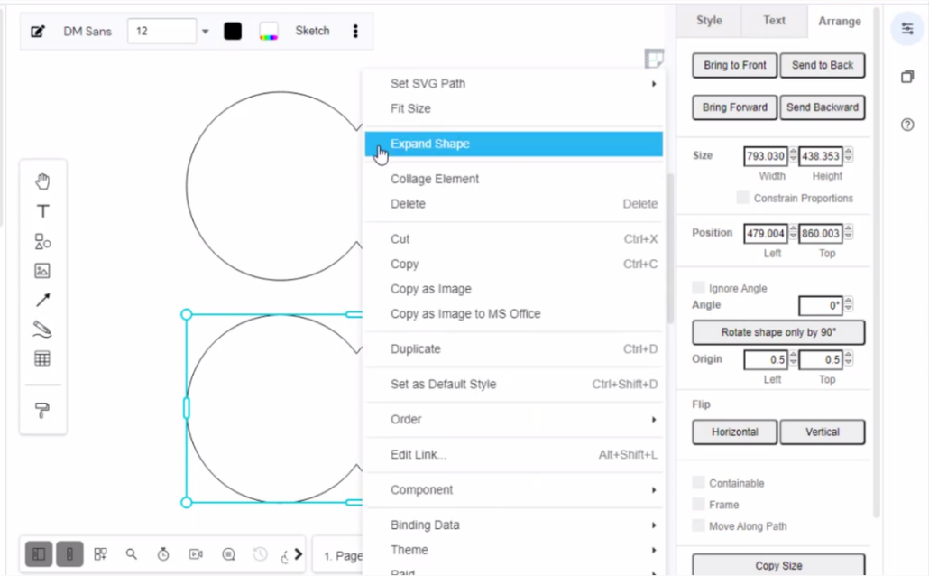Open the Shapes tool
Screen dimensions: 929x576
tap(42, 241)
